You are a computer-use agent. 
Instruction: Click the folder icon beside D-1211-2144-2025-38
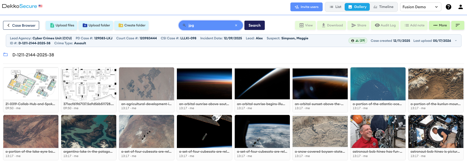click(x=6, y=54)
